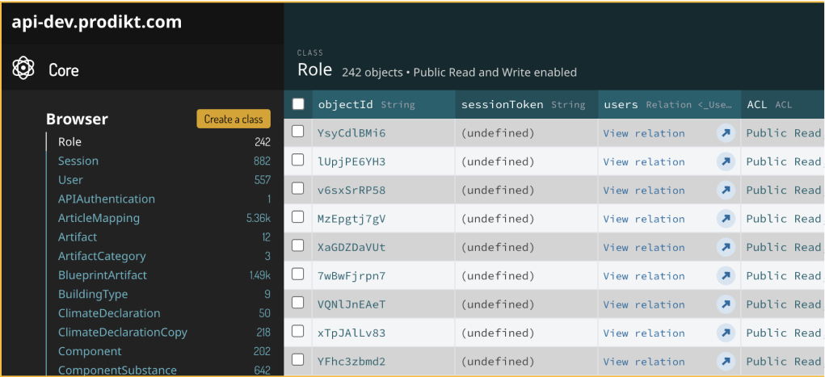The width and height of the screenshot is (825, 377).
Task: Open users relation arrow for v6sxSrRP58 row
Action: point(726,191)
